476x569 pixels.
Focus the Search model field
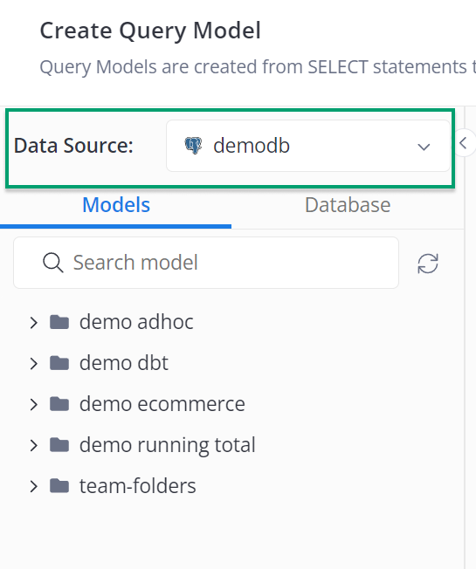[206, 263]
